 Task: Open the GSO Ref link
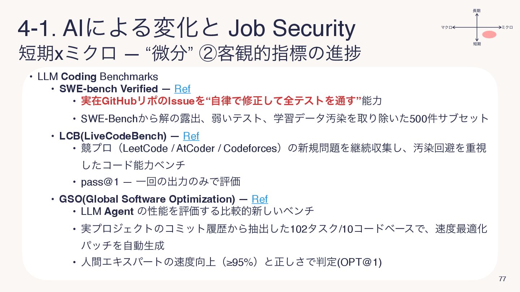(x=260, y=199)
